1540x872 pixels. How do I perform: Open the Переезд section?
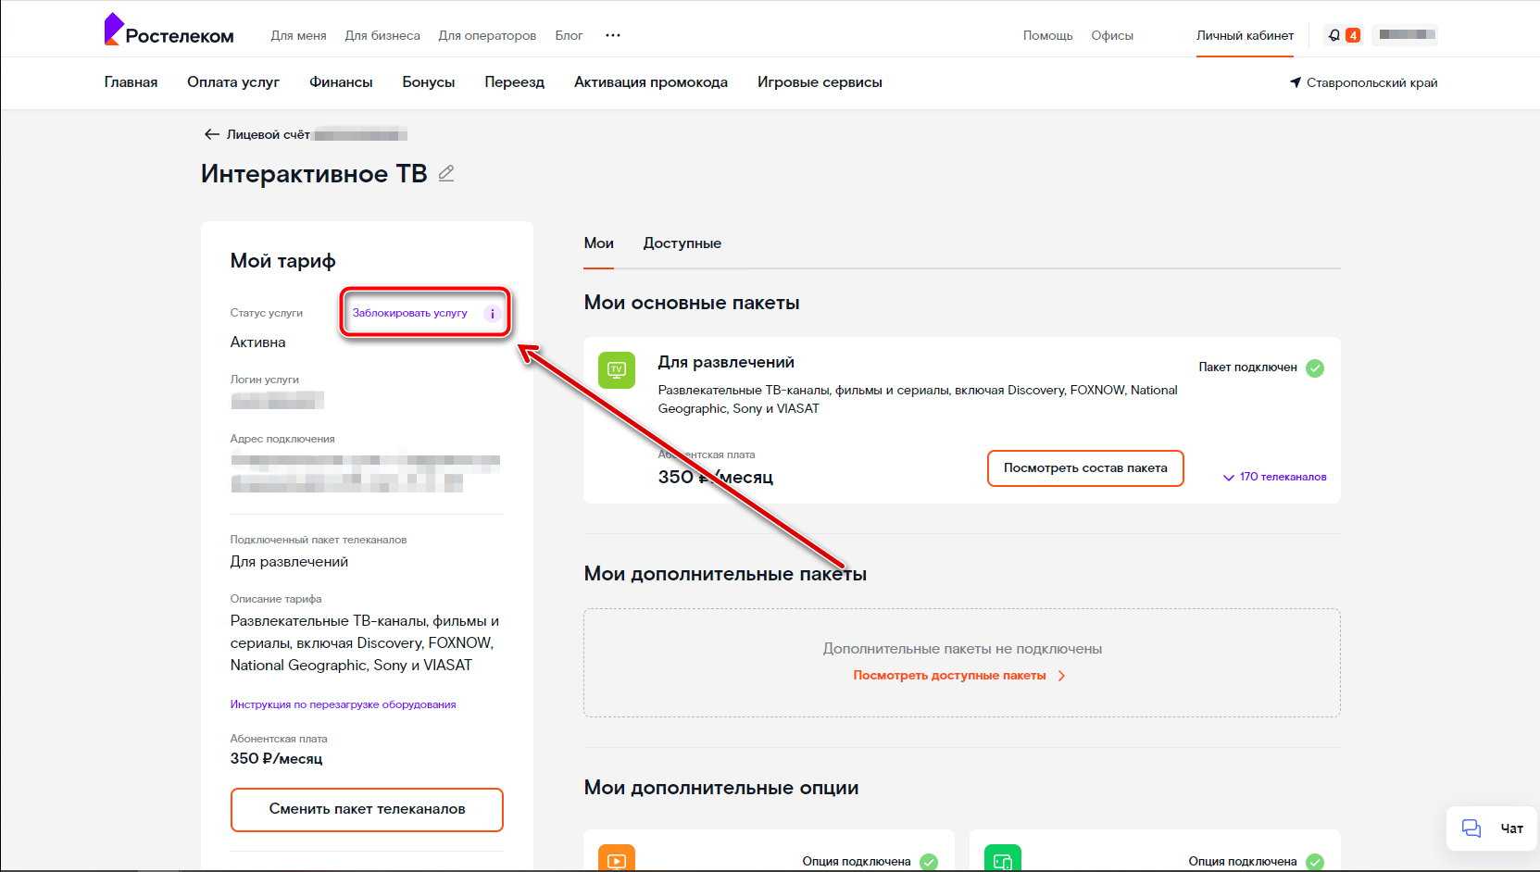point(514,82)
